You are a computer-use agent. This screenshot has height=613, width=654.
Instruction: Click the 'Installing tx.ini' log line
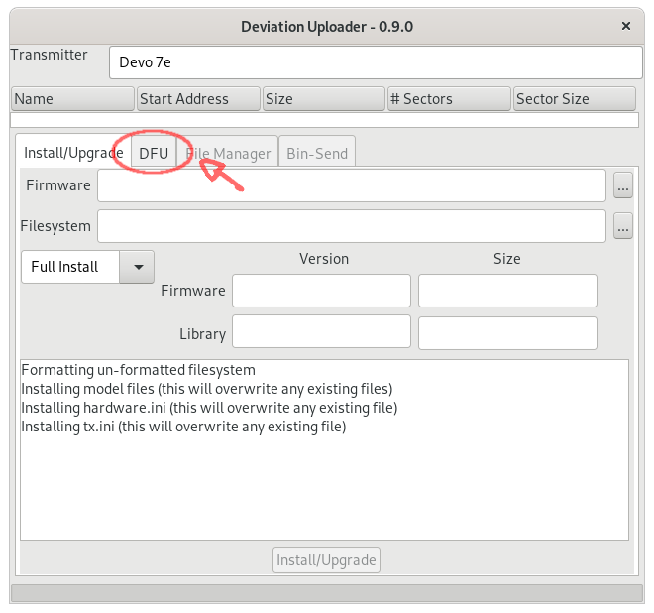[x=183, y=427]
